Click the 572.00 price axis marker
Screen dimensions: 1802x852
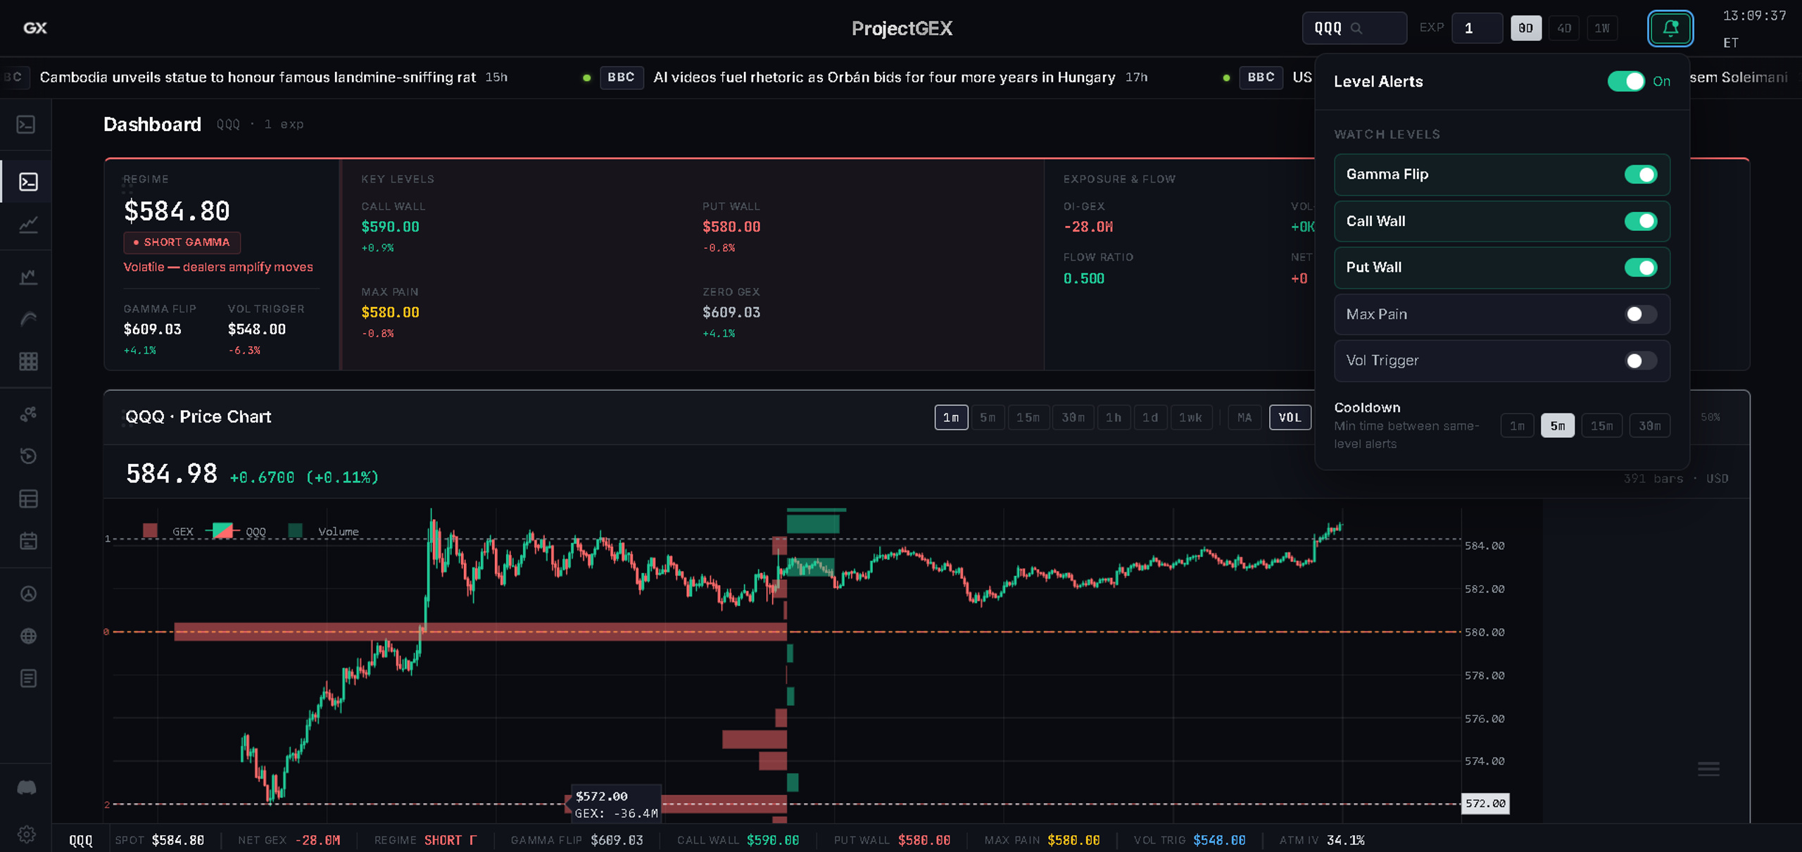(1485, 803)
